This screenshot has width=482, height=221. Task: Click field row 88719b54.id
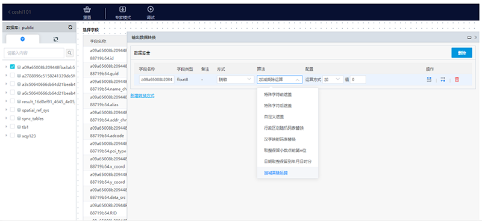[x=105, y=55]
